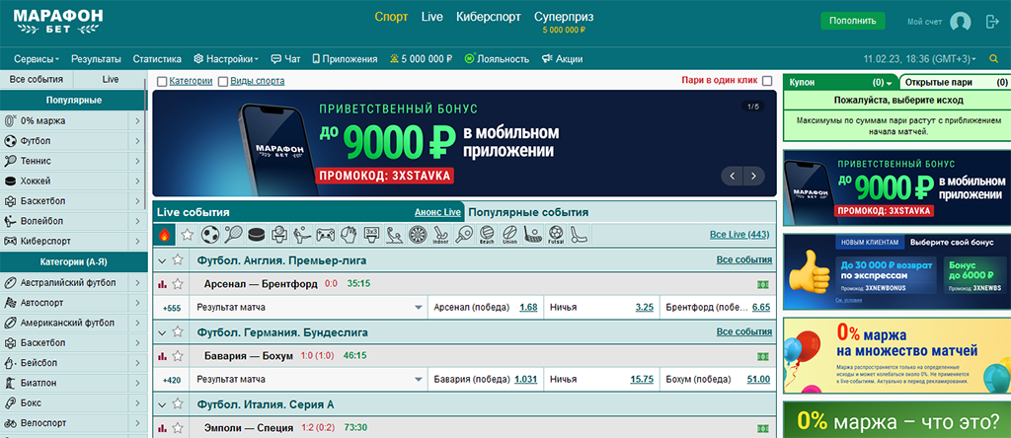Click the logout icon in the top right
The height and width of the screenshot is (438, 1011).
[x=992, y=22]
